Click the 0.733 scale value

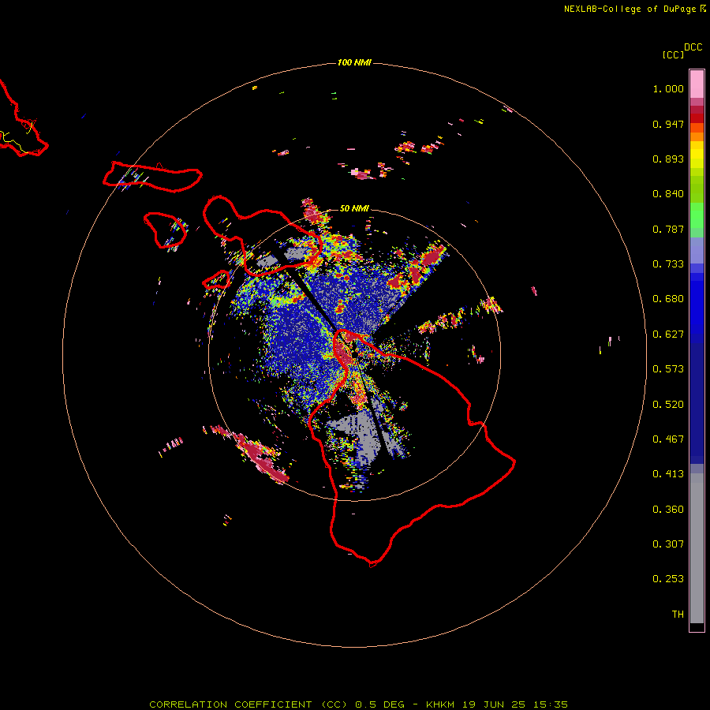coord(668,264)
